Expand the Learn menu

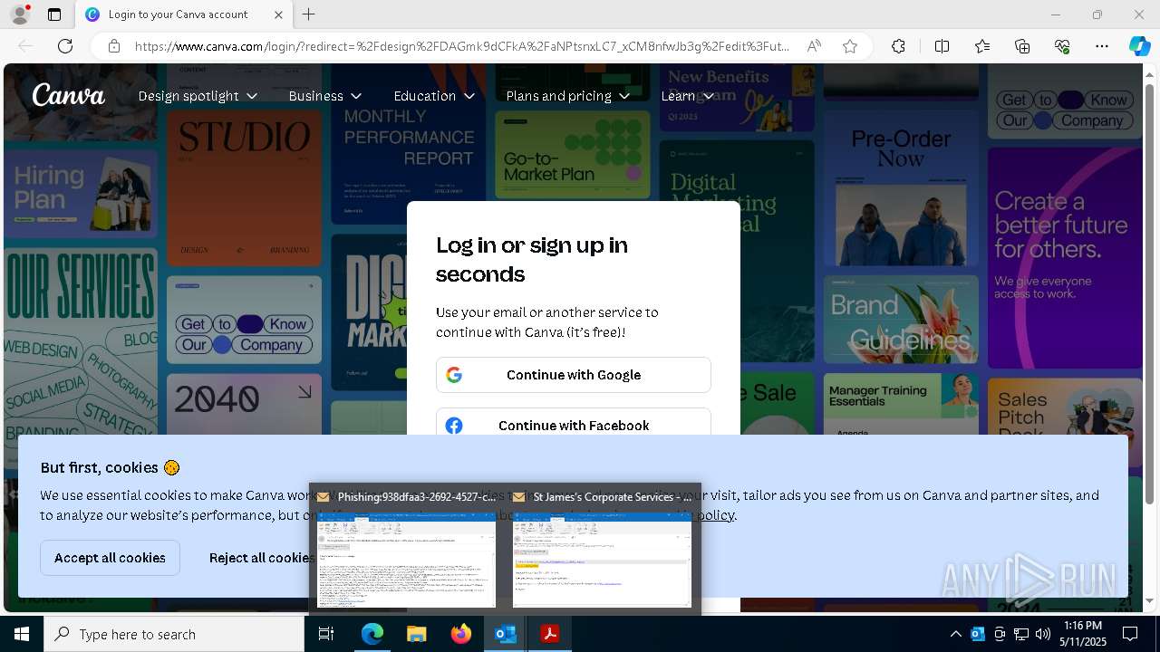point(687,96)
